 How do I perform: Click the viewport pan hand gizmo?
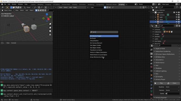pyautogui.click(x=50, y=27)
